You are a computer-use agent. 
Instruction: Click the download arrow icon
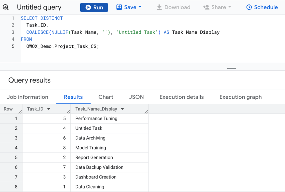coord(159,7)
